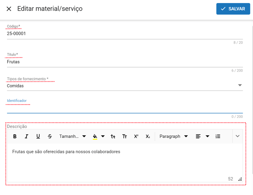Click the SALVAR button
The height and width of the screenshot is (195, 253).
pyautogui.click(x=233, y=9)
